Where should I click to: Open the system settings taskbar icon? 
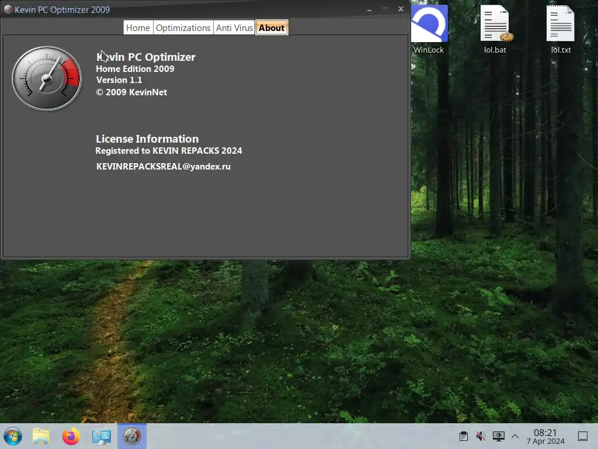coord(102,436)
